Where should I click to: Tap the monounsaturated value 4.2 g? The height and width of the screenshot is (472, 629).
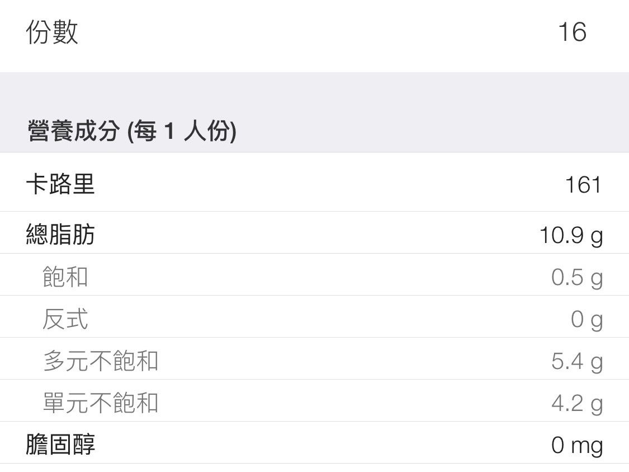(x=576, y=404)
